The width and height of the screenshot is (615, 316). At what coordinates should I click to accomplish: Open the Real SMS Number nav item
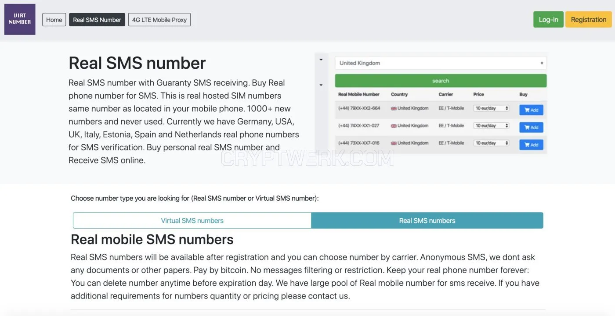pyautogui.click(x=97, y=20)
